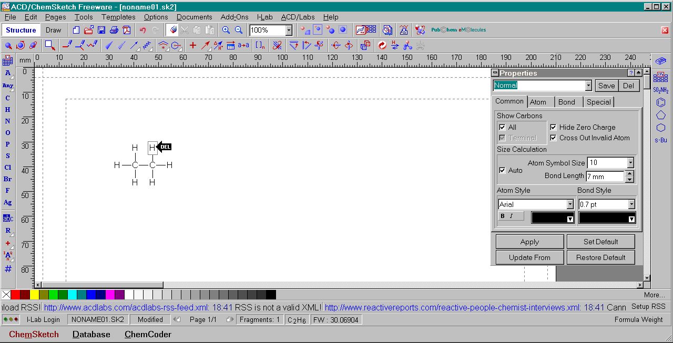The height and width of the screenshot is (343, 673).
Task: Toggle italic atom style button
Action: point(511,216)
